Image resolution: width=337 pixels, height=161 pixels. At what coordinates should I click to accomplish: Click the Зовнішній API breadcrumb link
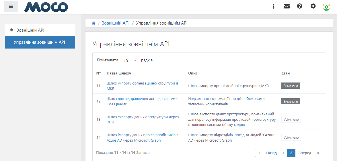click(115, 23)
